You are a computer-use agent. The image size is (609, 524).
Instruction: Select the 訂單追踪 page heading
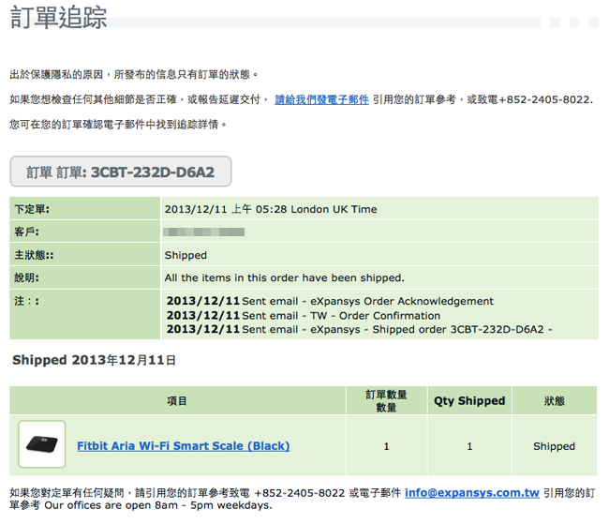click(x=58, y=18)
